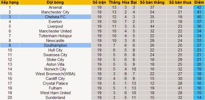Choose Liverpool in the standings
Image resolution: width=205 pixels, height=100 pixels.
coord(55,26)
